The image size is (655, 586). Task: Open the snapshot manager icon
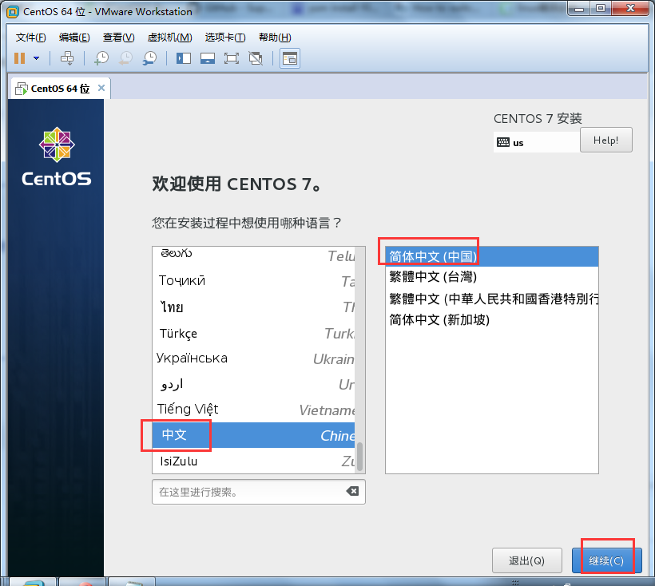click(x=149, y=58)
